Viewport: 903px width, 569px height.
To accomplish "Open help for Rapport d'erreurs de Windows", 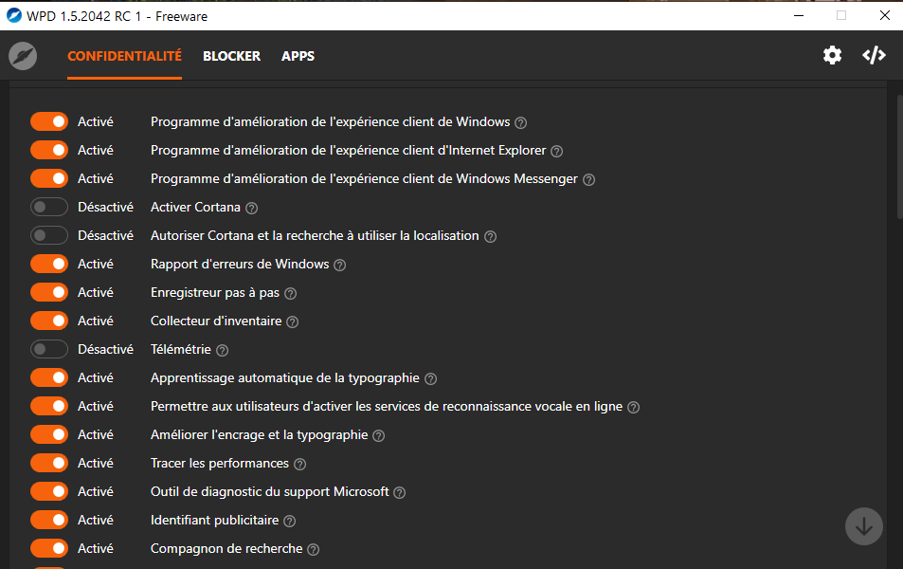I will point(339,265).
